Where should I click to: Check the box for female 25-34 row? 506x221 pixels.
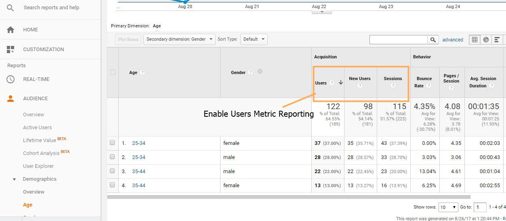113,143
